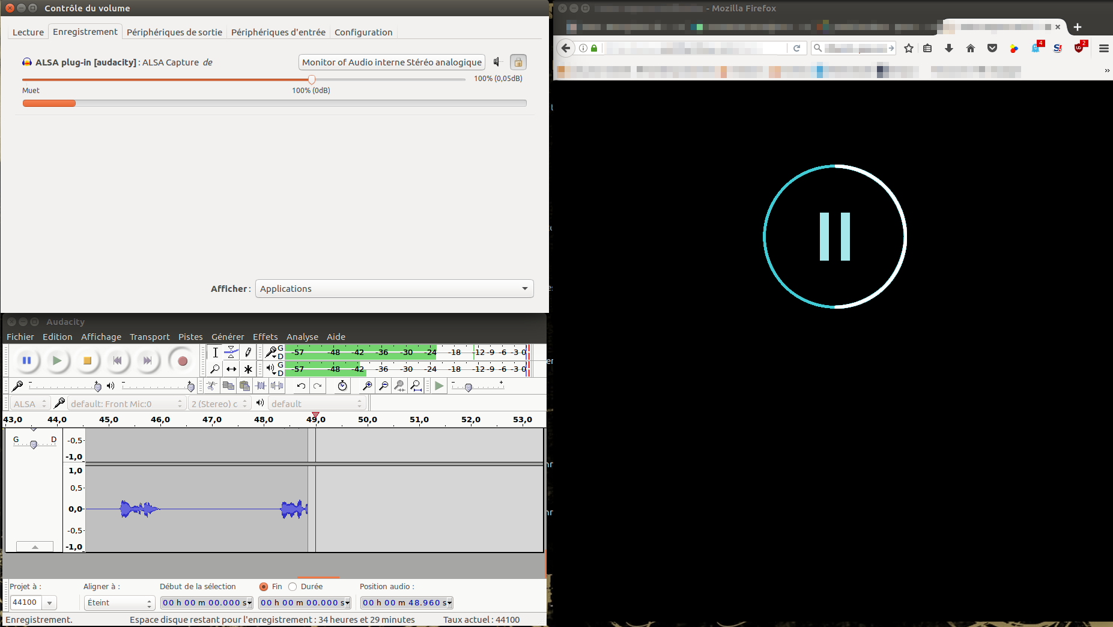Pause the Audacity recording

26,360
